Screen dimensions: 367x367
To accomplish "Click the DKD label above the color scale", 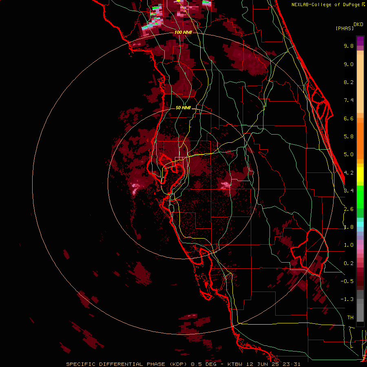I will [x=358, y=24].
